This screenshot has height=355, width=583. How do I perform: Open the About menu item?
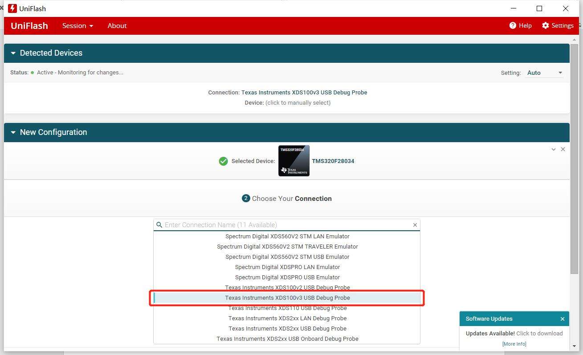click(117, 26)
